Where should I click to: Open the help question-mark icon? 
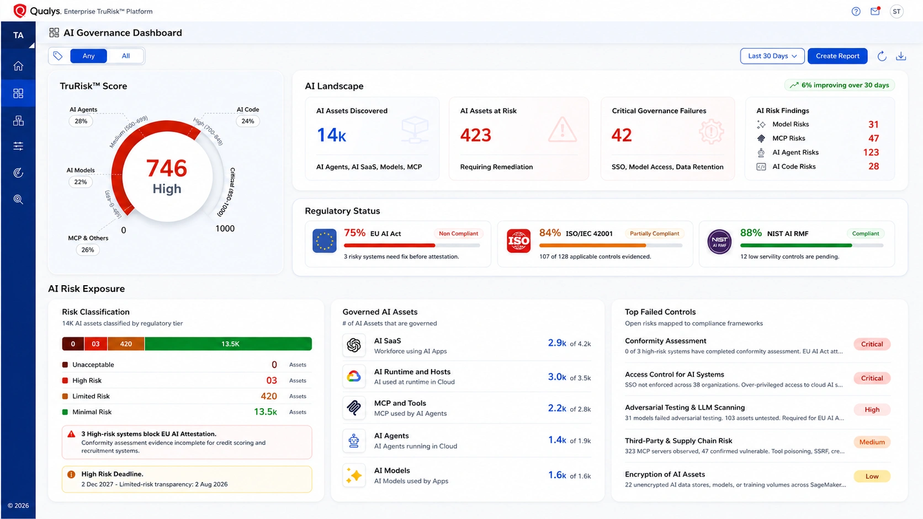pyautogui.click(x=856, y=11)
